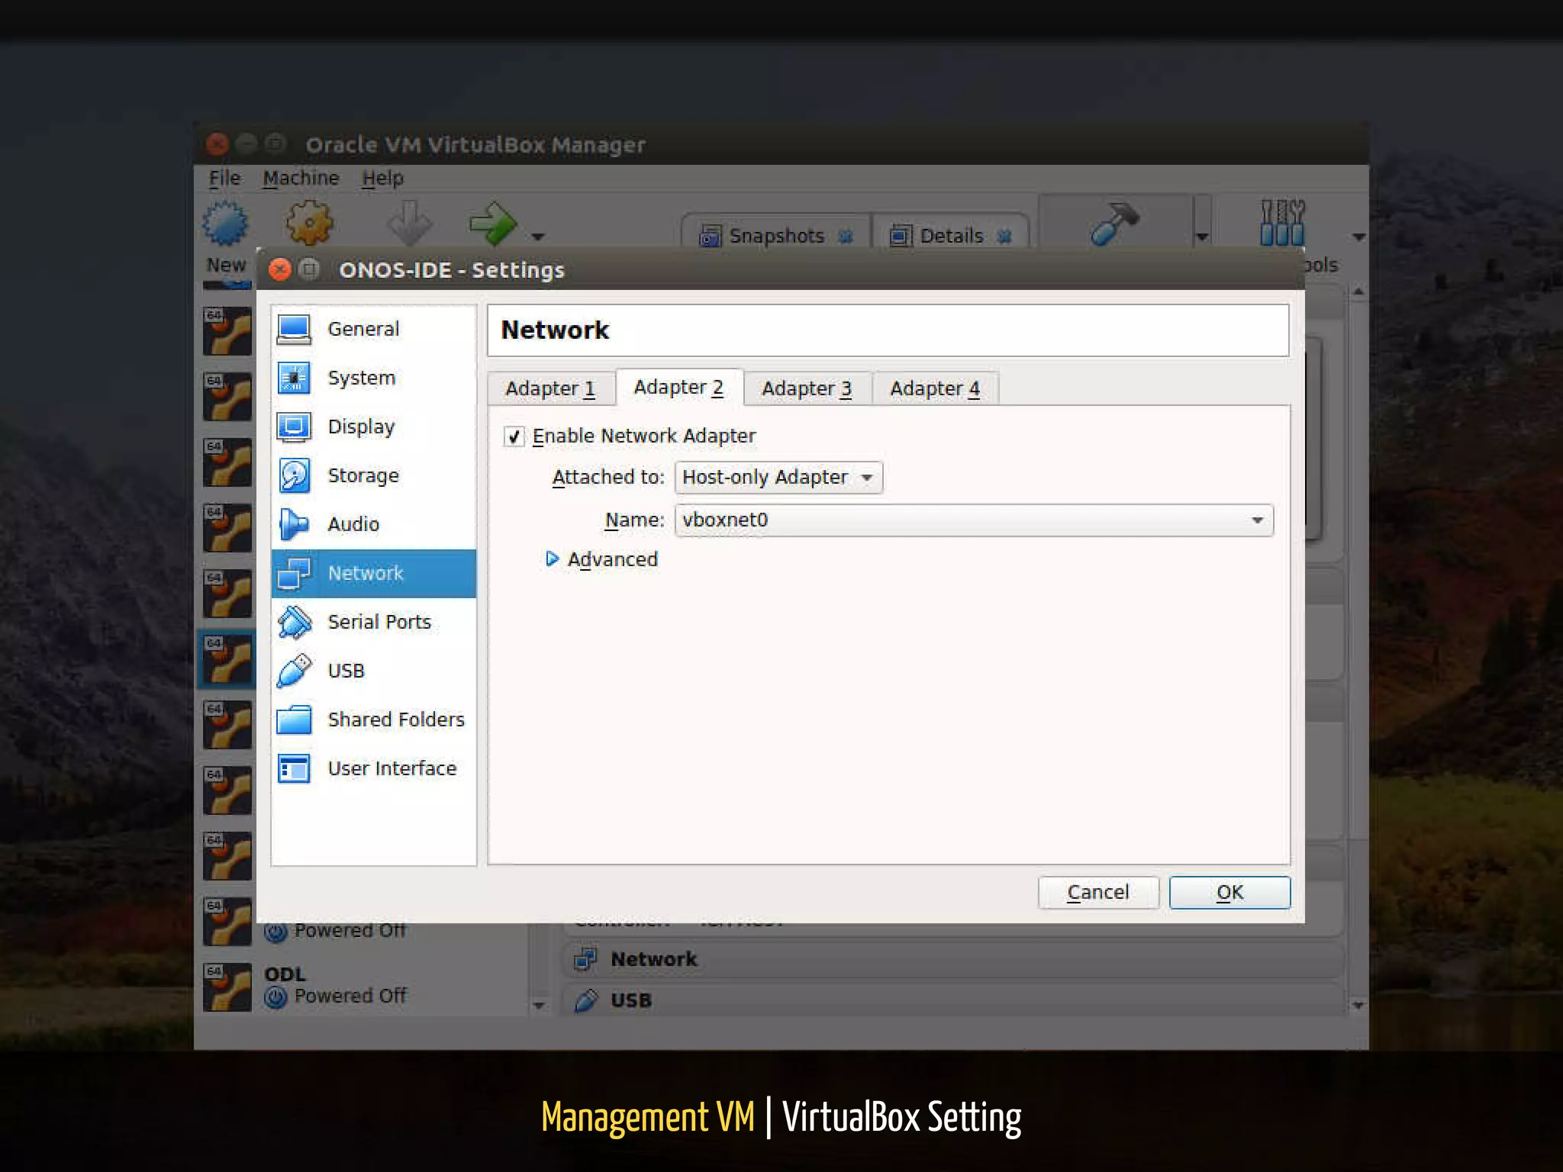Switch to the Adapter 4 tab
This screenshot has width=1563, height=1172.
(935, 389)
